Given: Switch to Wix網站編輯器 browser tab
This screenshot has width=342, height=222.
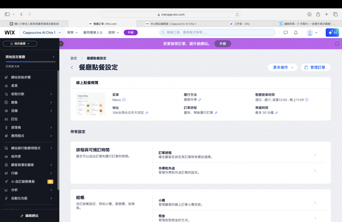Looking at the screenshot, I should 171,24.
